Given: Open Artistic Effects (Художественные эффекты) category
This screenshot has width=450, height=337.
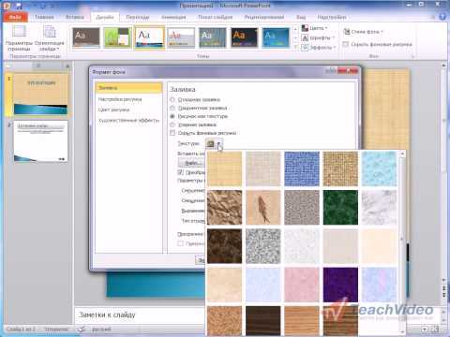Looking at the screenshot, I should [x=128, y=120].
